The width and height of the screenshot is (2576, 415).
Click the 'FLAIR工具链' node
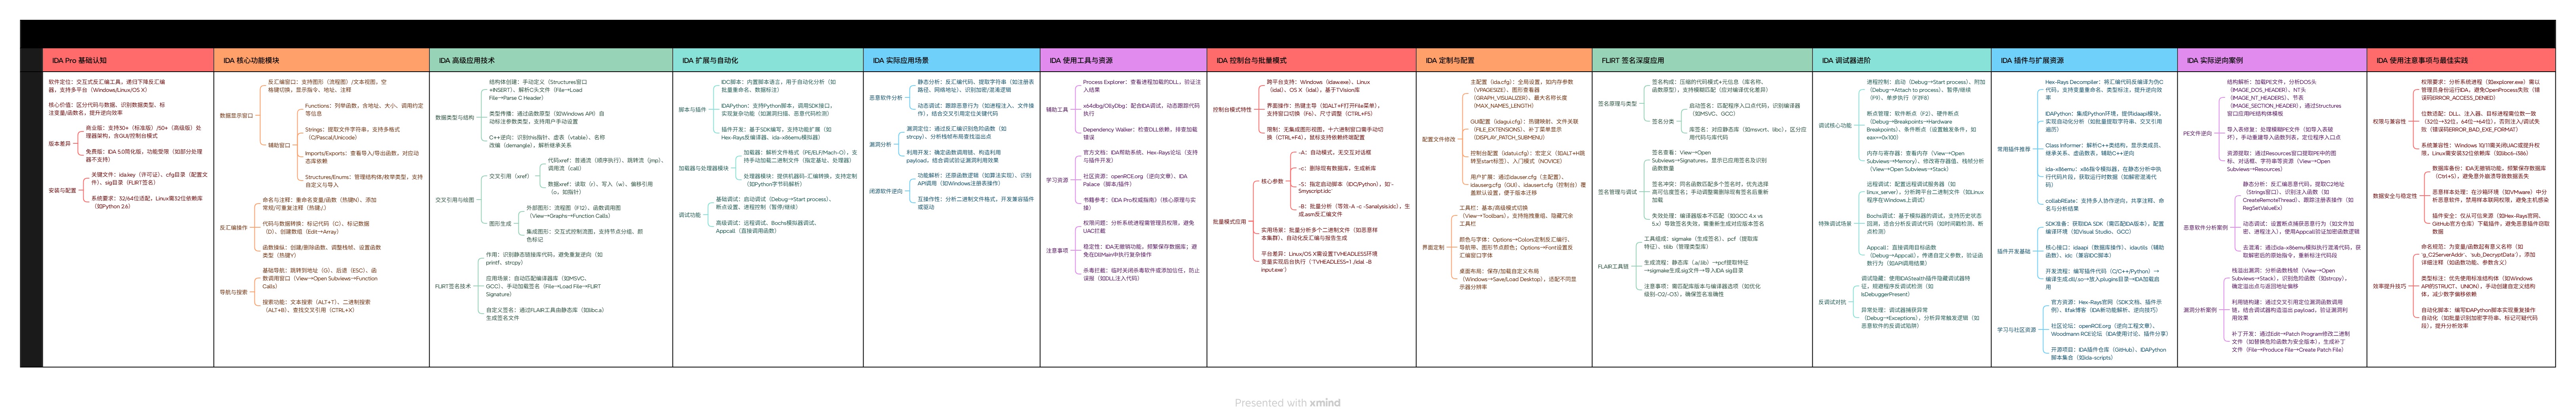point(1613,267)
